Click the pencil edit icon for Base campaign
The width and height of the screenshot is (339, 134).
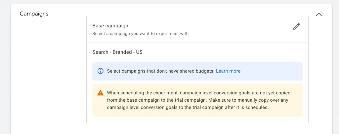coord(296,27)
